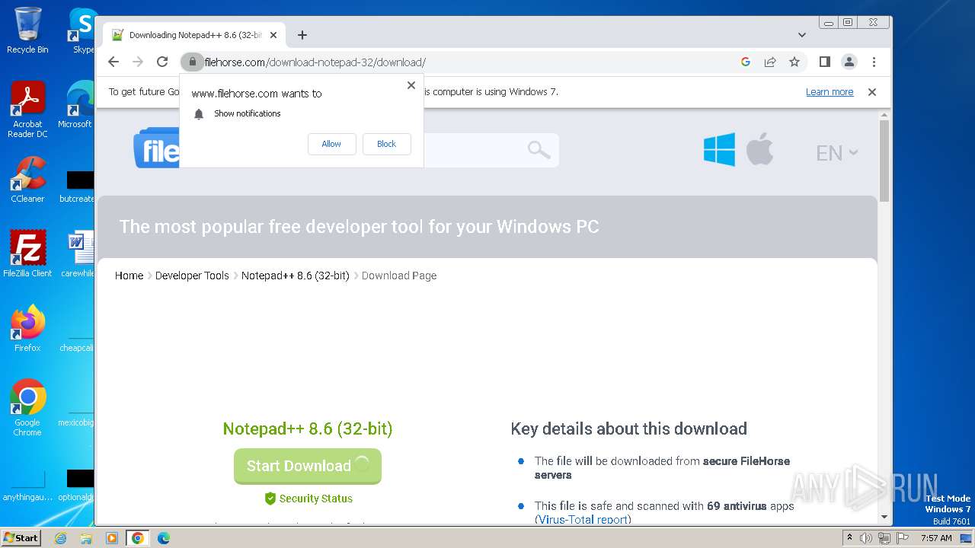View the Security Status link

click(x=308, y=499)
